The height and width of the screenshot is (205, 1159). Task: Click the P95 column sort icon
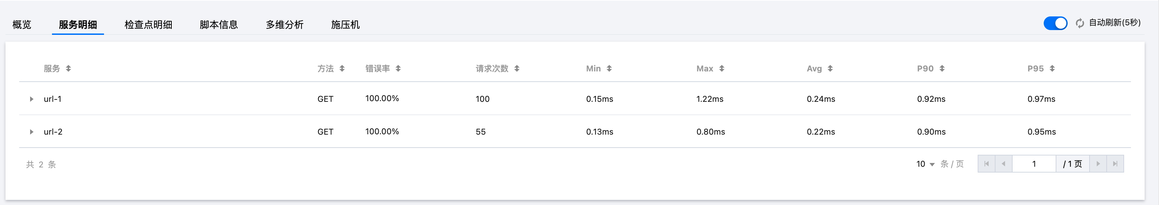[x=1052, y=68]
